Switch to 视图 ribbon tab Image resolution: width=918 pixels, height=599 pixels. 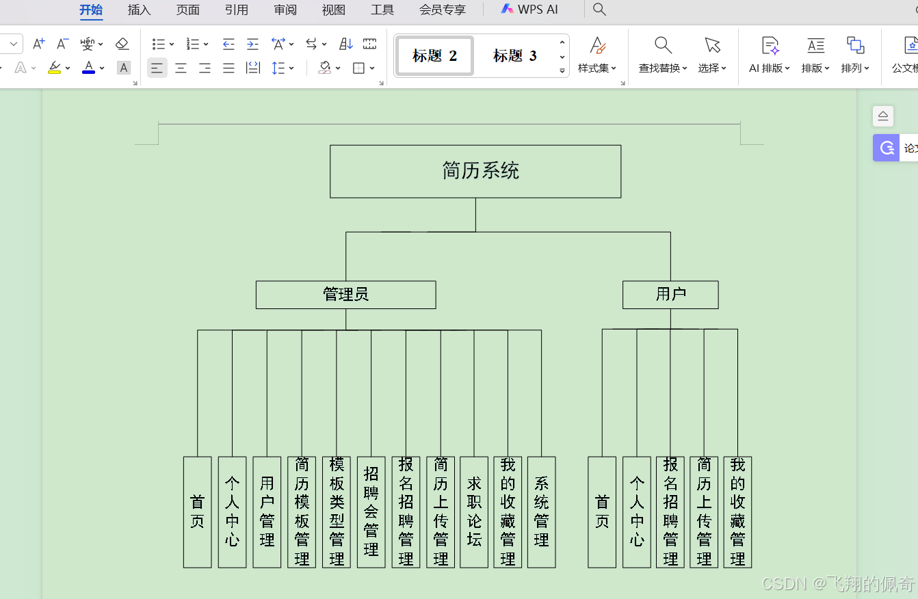point(334,10)
